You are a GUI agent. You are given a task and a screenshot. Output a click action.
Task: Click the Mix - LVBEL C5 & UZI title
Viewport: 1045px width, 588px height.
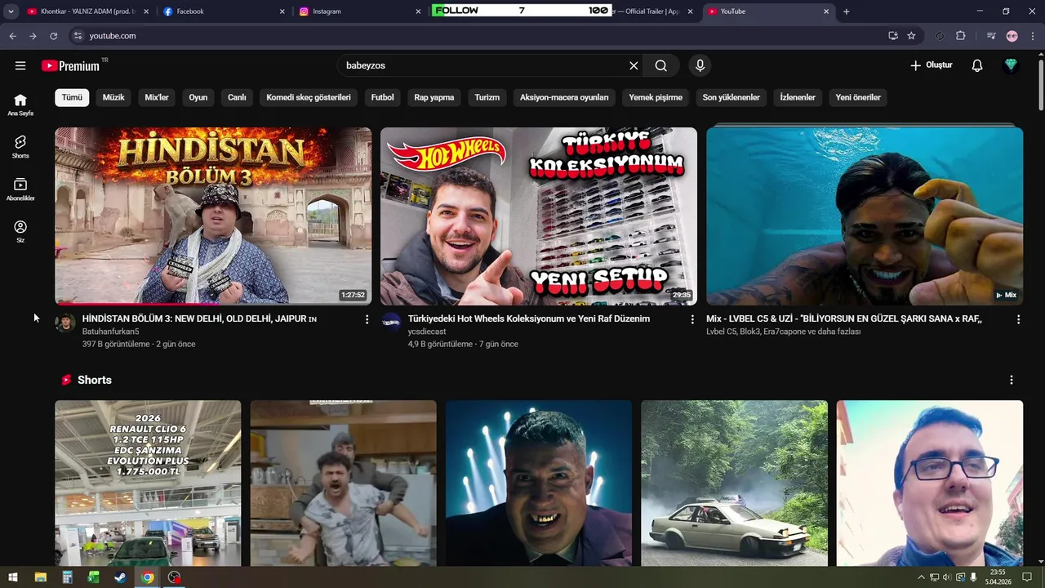844,318
